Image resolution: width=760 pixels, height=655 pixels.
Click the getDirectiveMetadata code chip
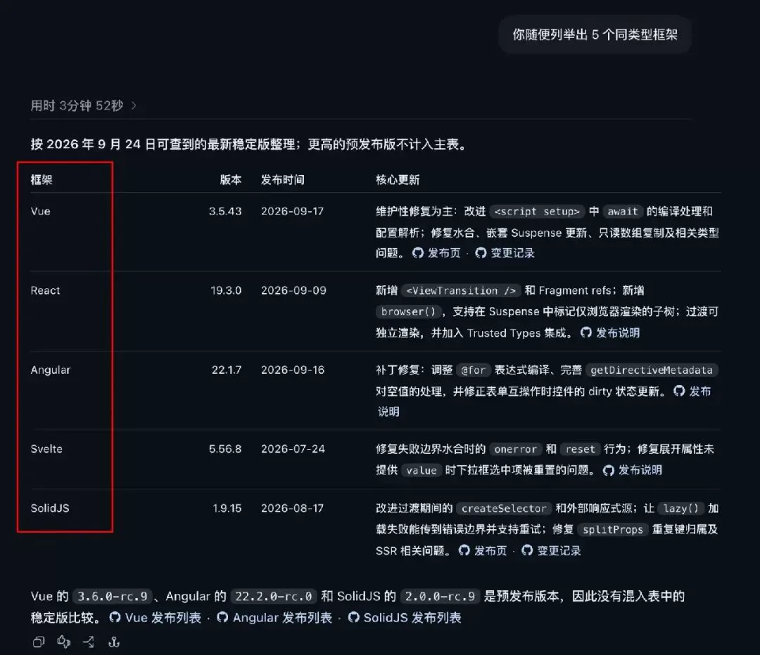[x=652, y=370]
